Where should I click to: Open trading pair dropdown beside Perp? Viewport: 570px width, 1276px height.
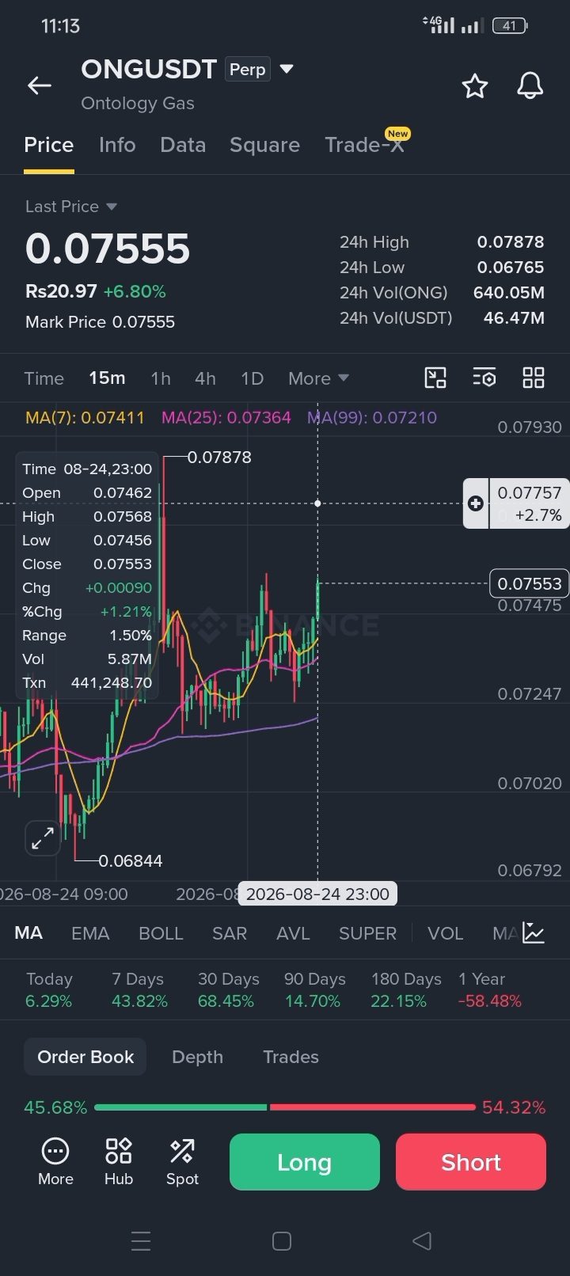pyautogui.click(x=287, y=69)
